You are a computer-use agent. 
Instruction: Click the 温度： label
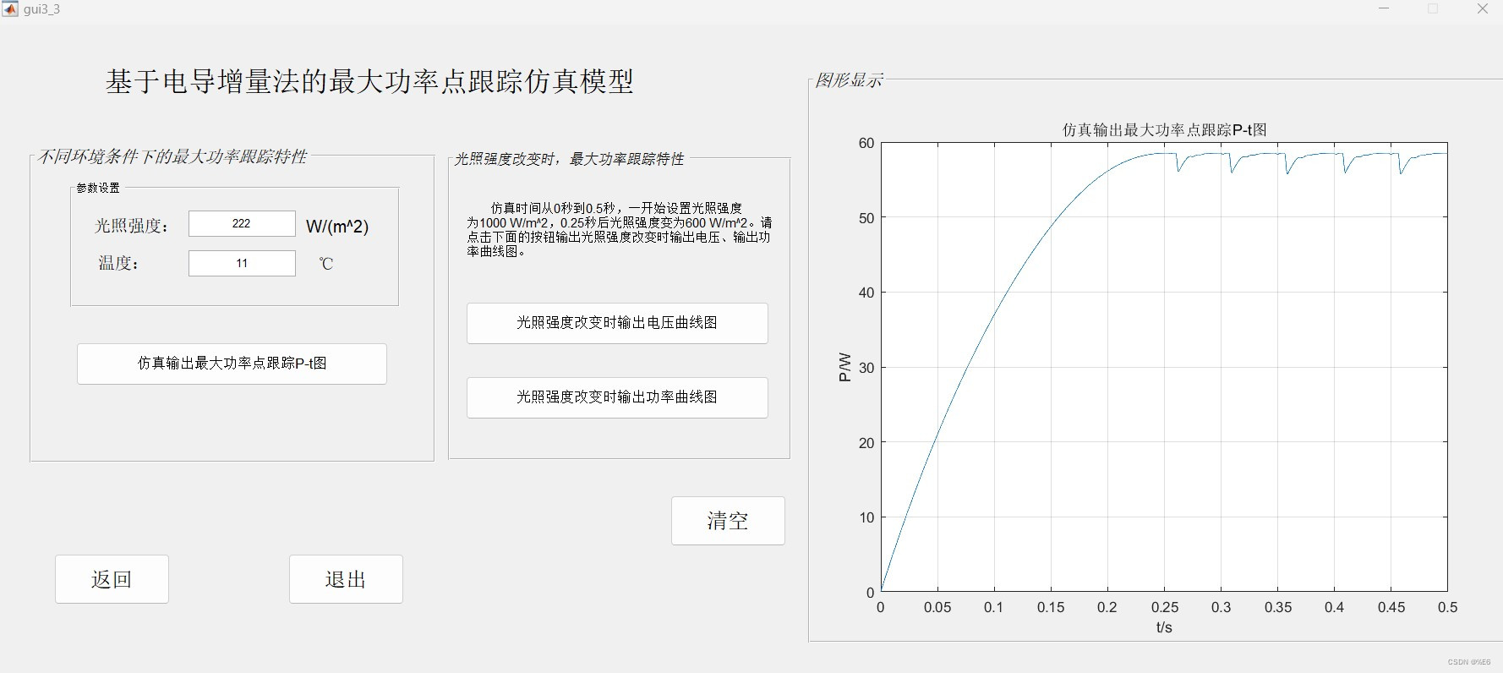pos(119,263)
